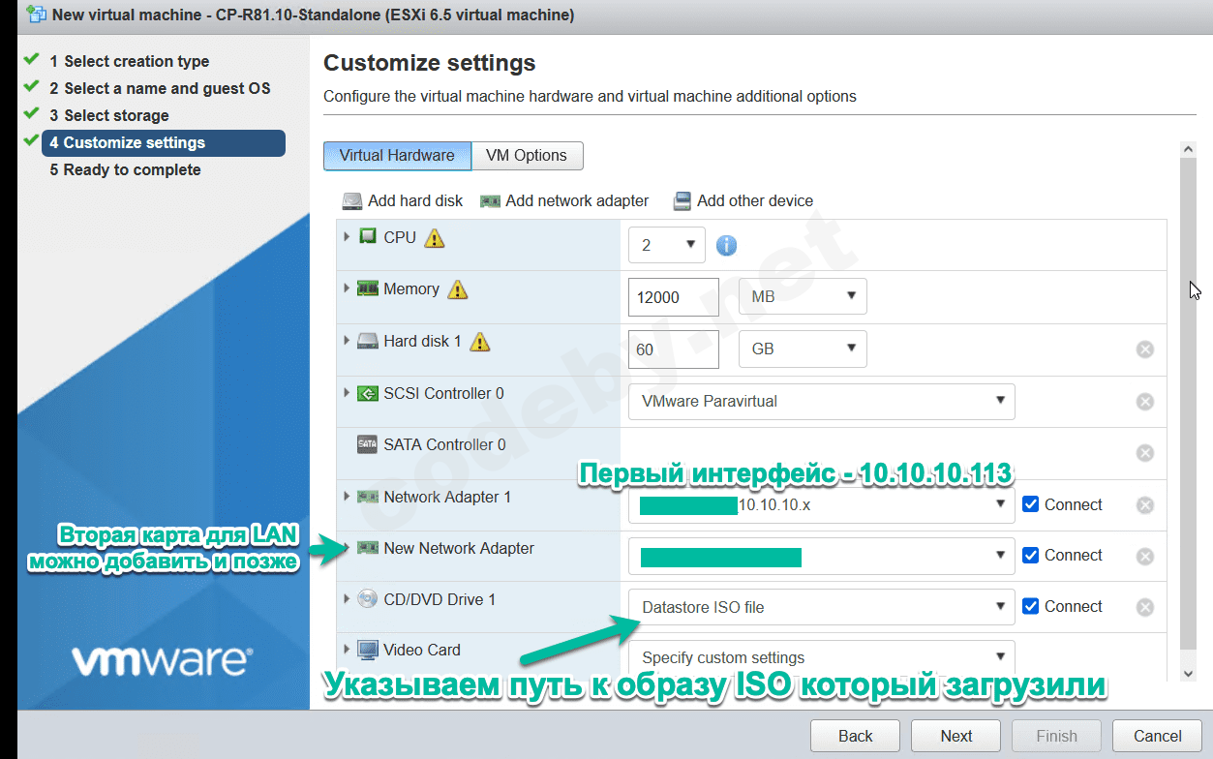The height and width of the screenshot is (759, 1213).
Task: Toggle Connect checkbox for Network Adapter 1
Action: [x=1031, y=504]
